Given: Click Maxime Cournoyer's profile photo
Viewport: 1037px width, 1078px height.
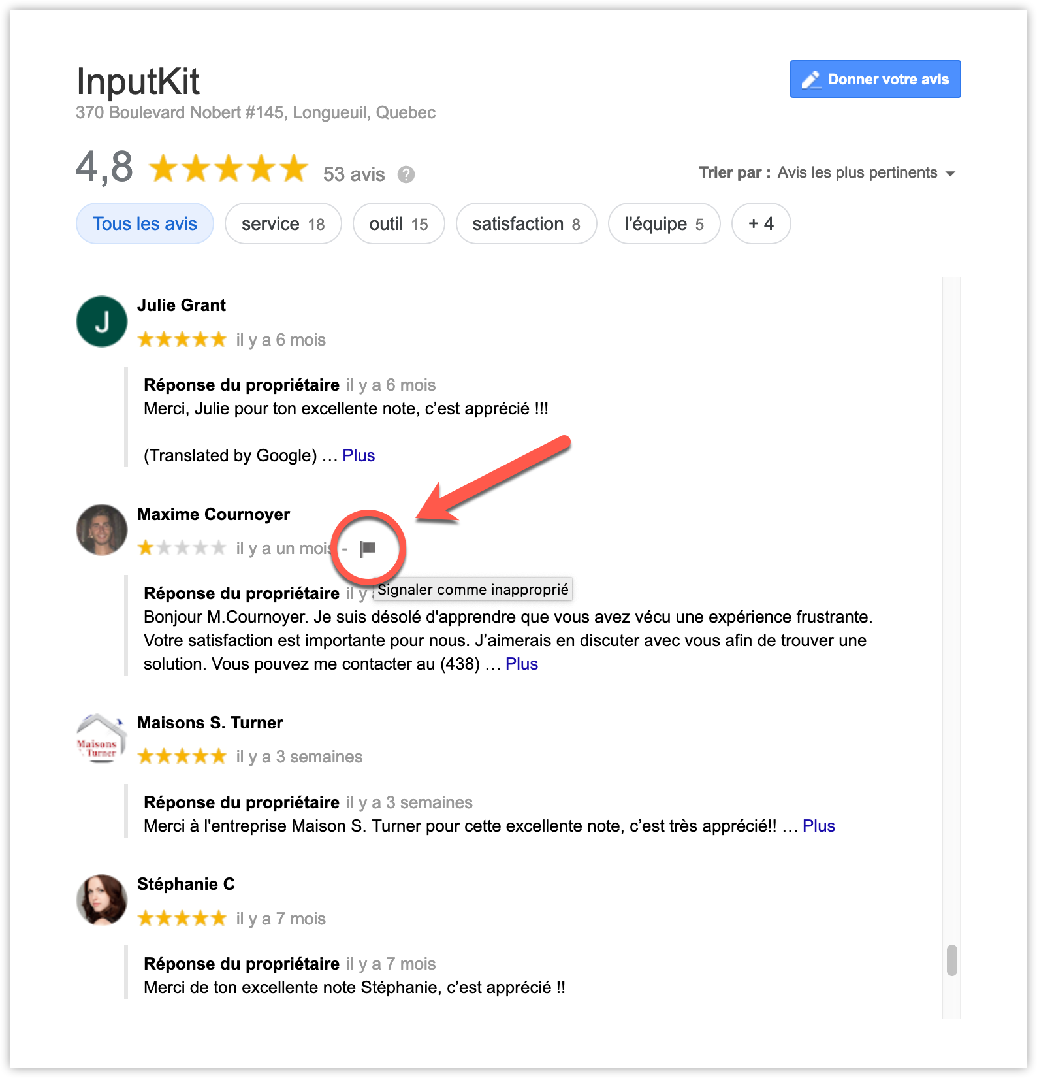Looking at the screenshot, I should (102, 530).
